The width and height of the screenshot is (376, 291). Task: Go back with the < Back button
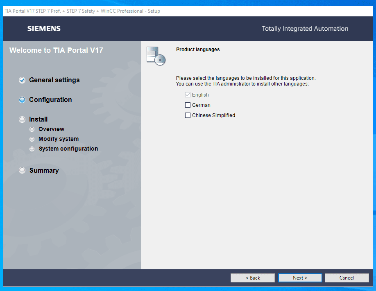253,278
